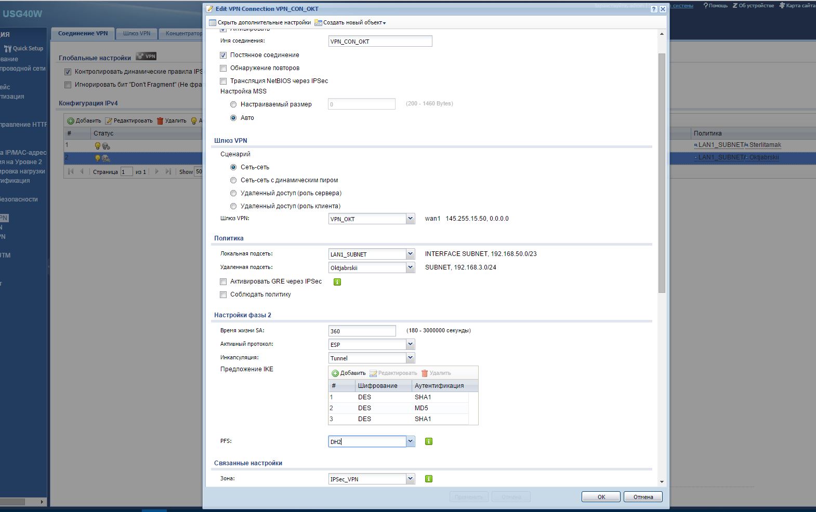
Task: Click the green Add icon in IKE proposal table
Action: pos(335,373)
